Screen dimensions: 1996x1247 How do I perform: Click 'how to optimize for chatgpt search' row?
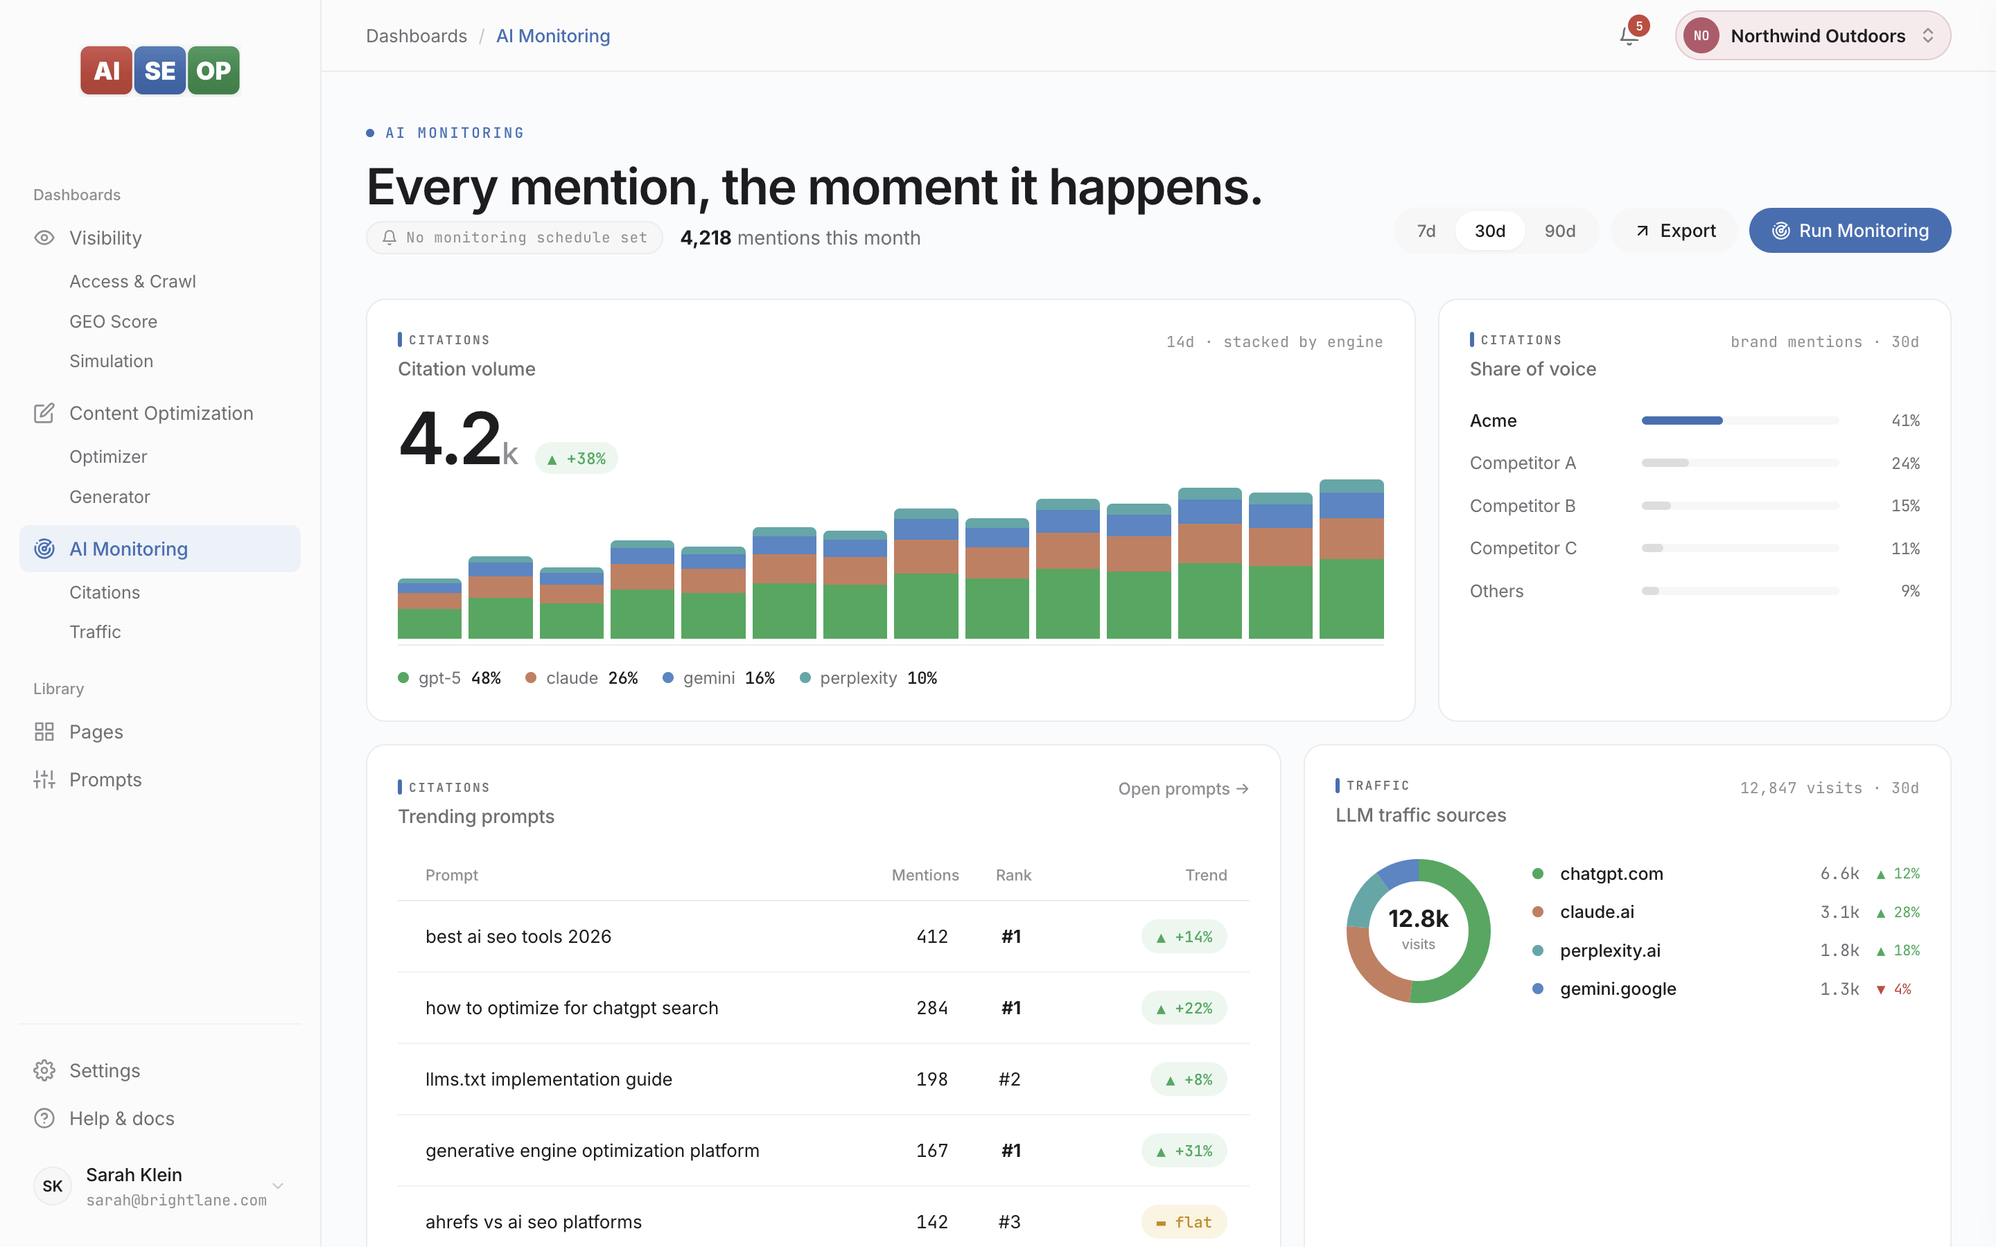(823, 1008)
